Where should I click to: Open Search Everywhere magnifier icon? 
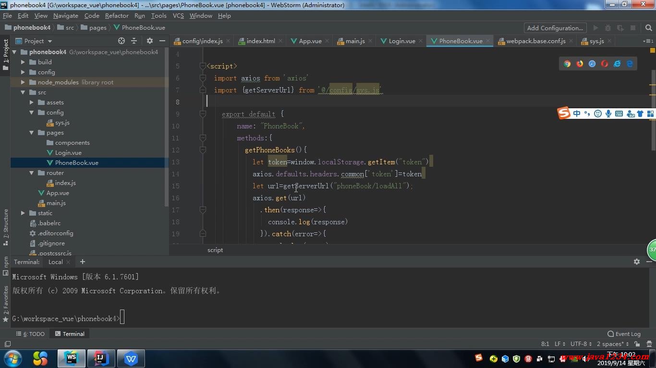click(649, 28)
